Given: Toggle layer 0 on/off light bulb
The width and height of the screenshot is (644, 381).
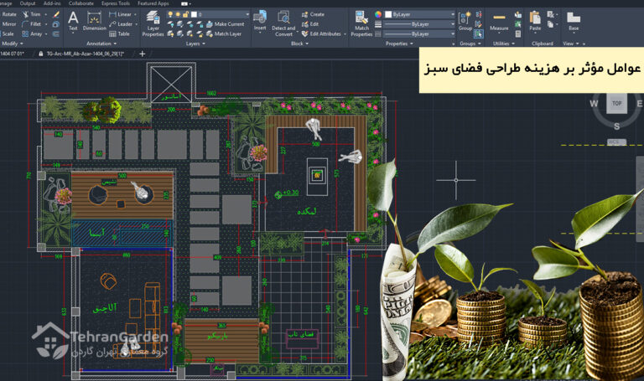Looking at the screenshot, I should point(170,14).
